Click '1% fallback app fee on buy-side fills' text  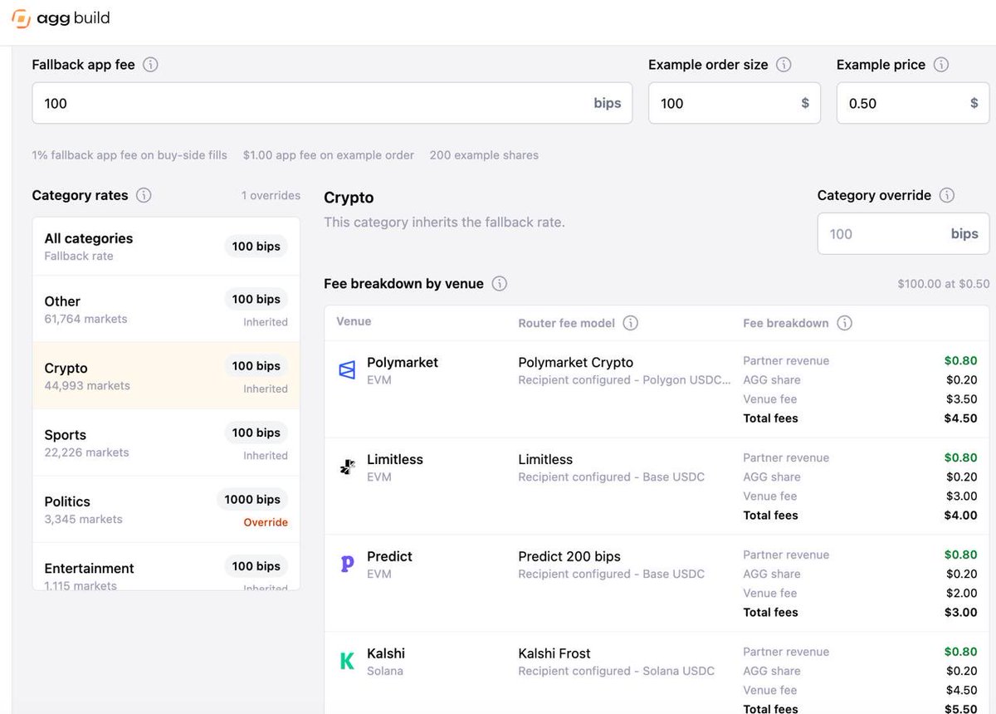pos(129,155)
